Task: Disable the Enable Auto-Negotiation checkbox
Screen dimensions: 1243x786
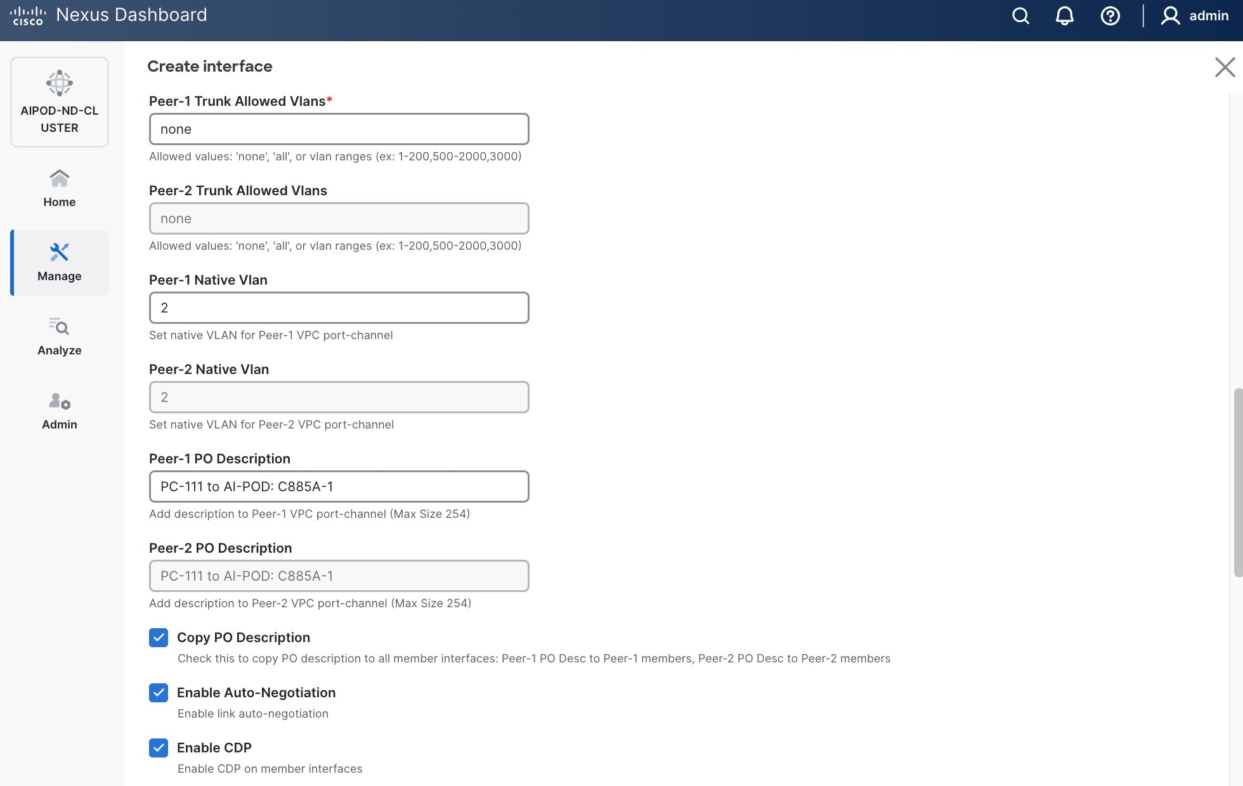Action: 159,693
